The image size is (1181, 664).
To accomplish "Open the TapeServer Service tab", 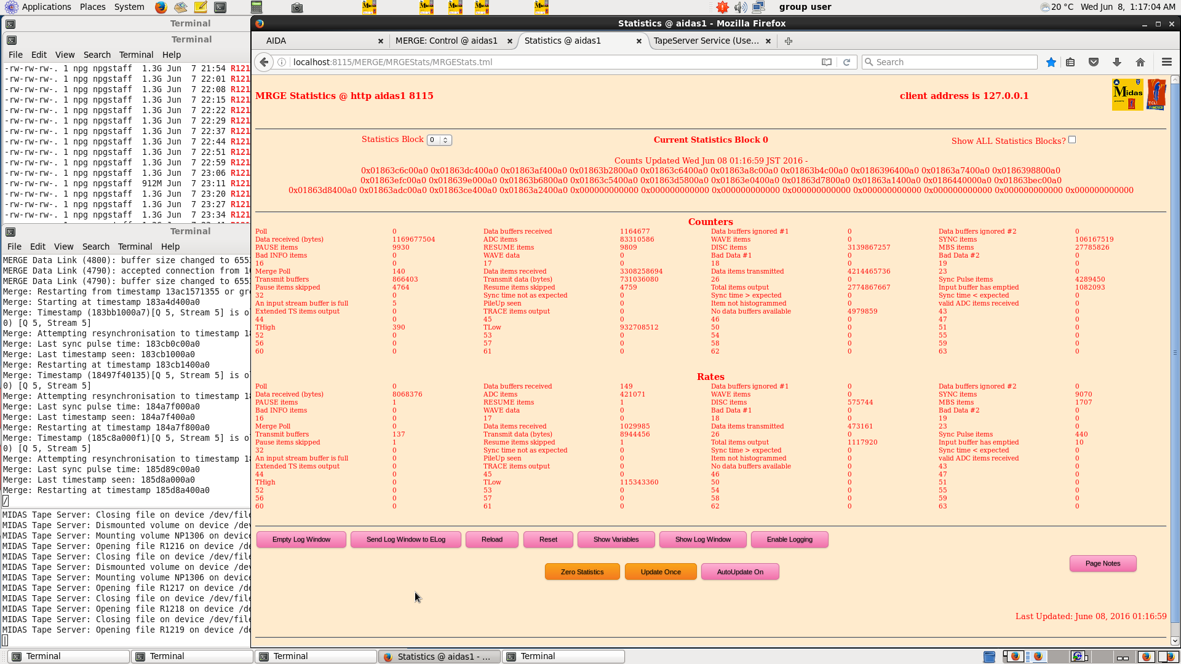I will [706, 41].
